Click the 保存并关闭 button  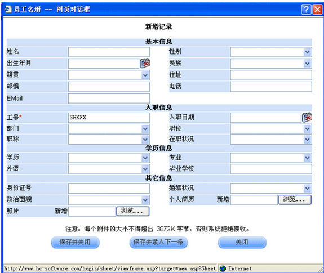75,242
